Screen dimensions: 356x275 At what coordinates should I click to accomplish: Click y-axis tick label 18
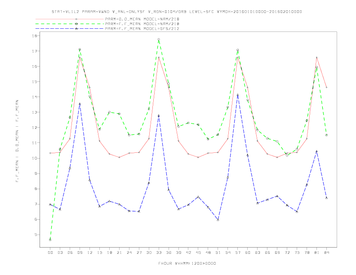[36, 36]
